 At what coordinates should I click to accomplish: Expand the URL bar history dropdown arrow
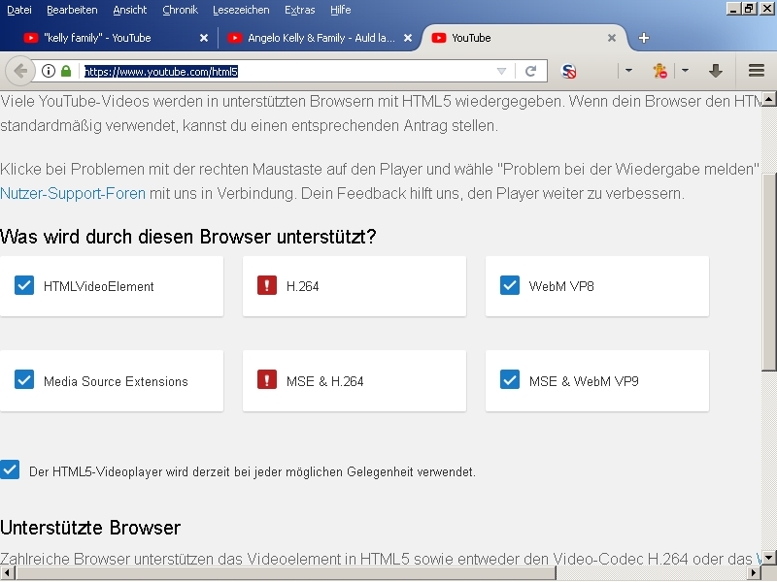coord(501,71)
